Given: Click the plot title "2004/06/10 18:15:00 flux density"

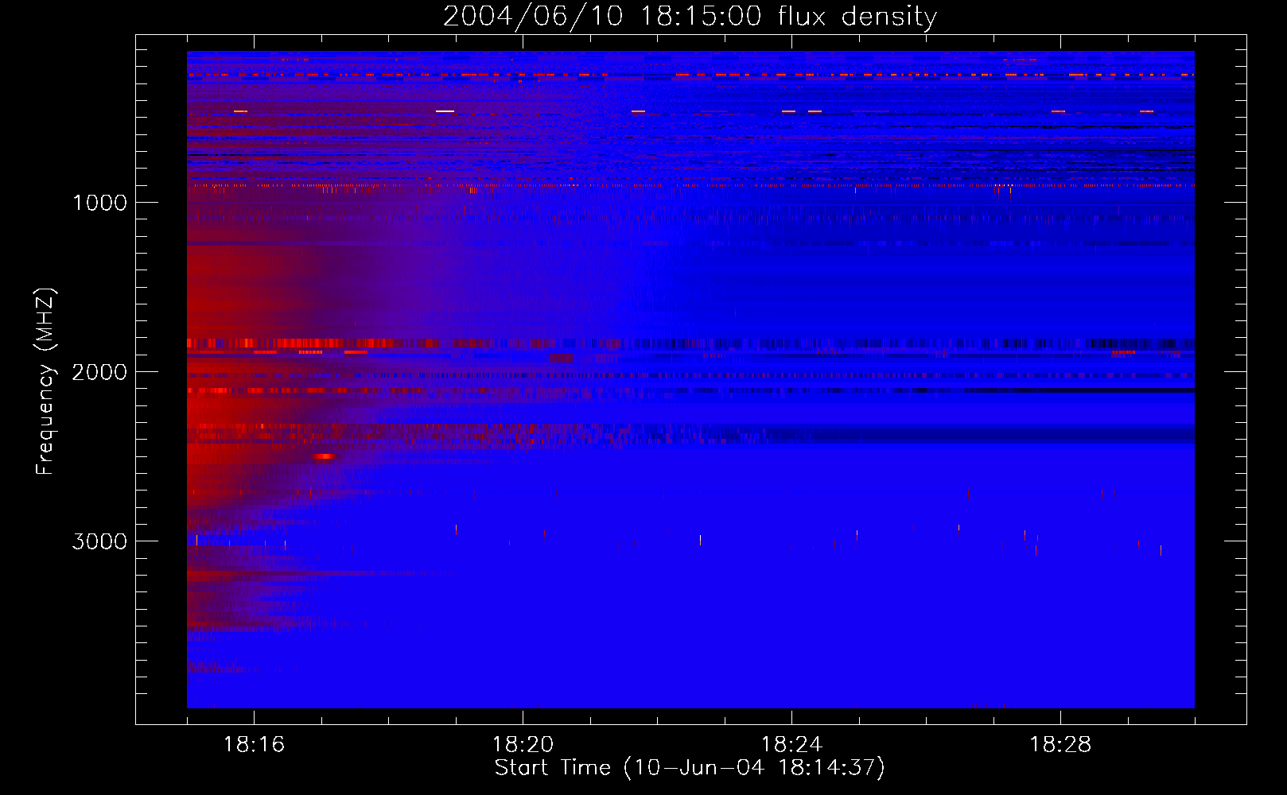Looking at the screenshot, I should (x=690, y=17).
